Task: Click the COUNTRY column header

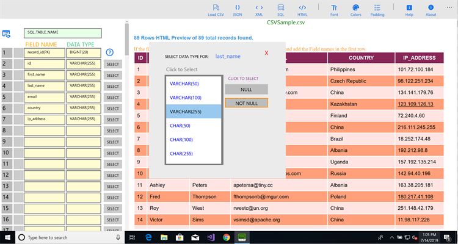Action: (361, 58)
